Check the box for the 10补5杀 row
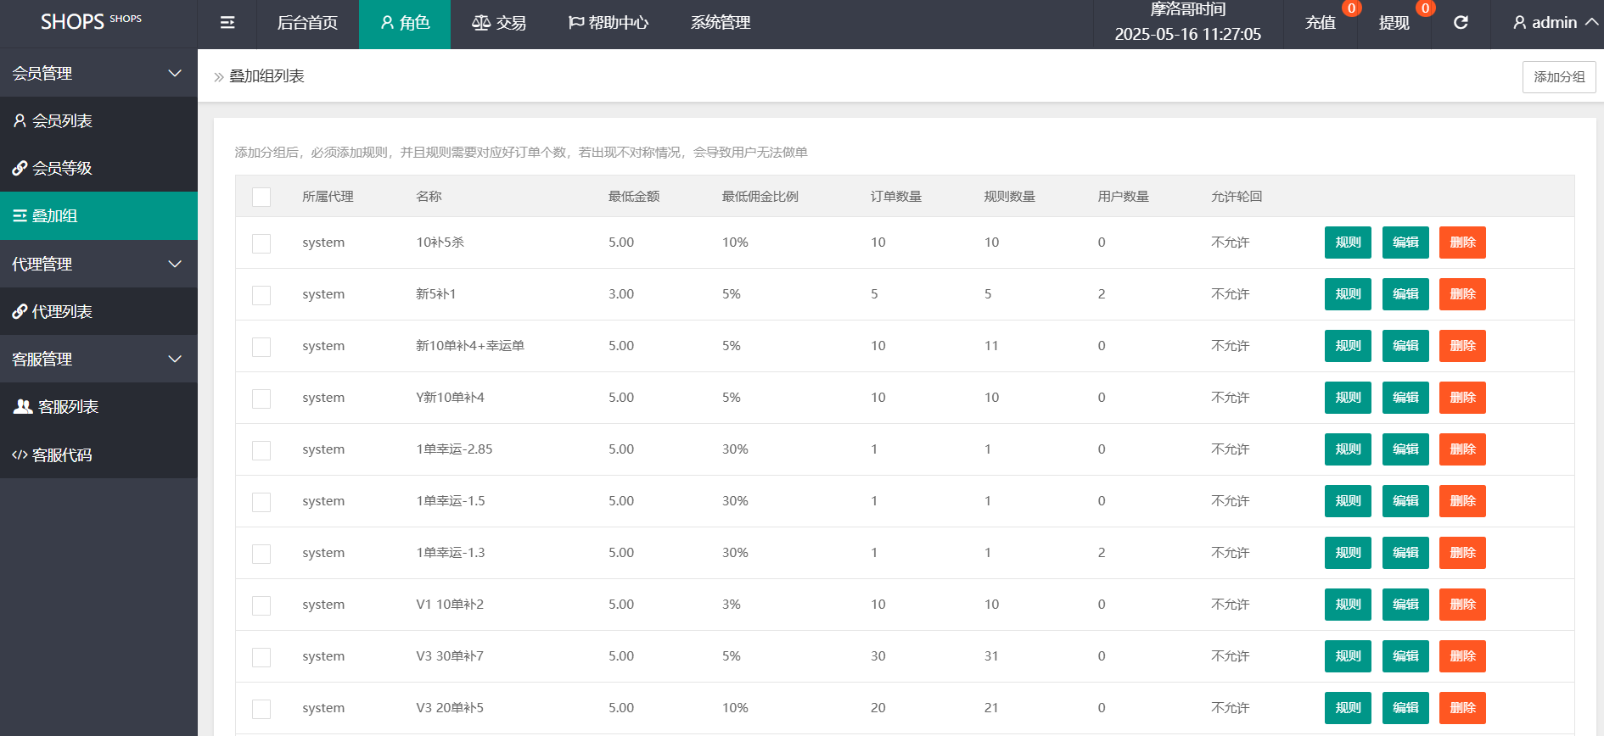The width and height of the screenshot is (1604, 736). click(x=261, y=243)
